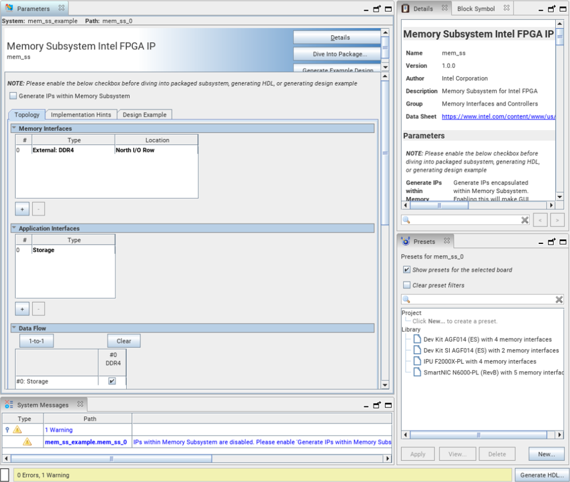Image resolution: width=570 pixels, height=482 pixels.
Task: Switch to the Block Symbol tab
Action: tap(476, 8)
